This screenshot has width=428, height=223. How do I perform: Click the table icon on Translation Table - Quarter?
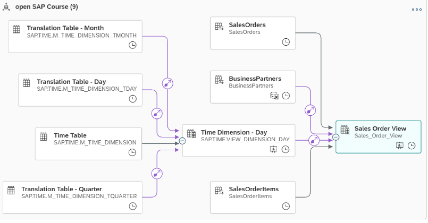tap(11, 189)
